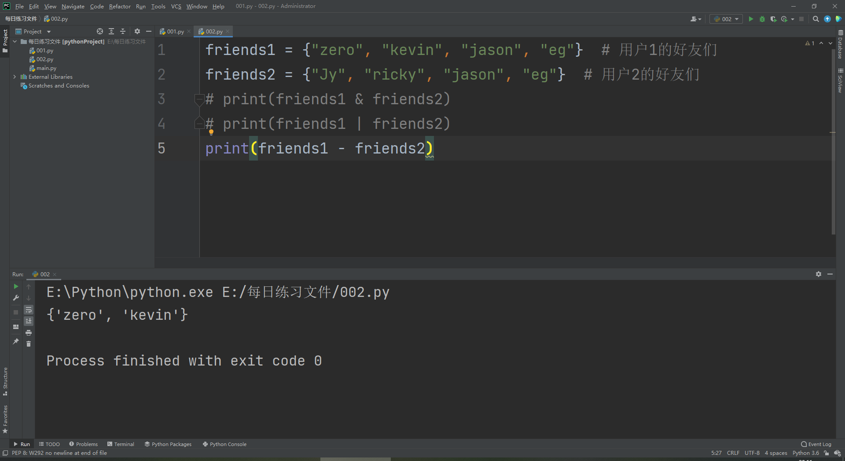Open the Terminal tool window
The height and width of the screenshot is (461, 845).
121,444
